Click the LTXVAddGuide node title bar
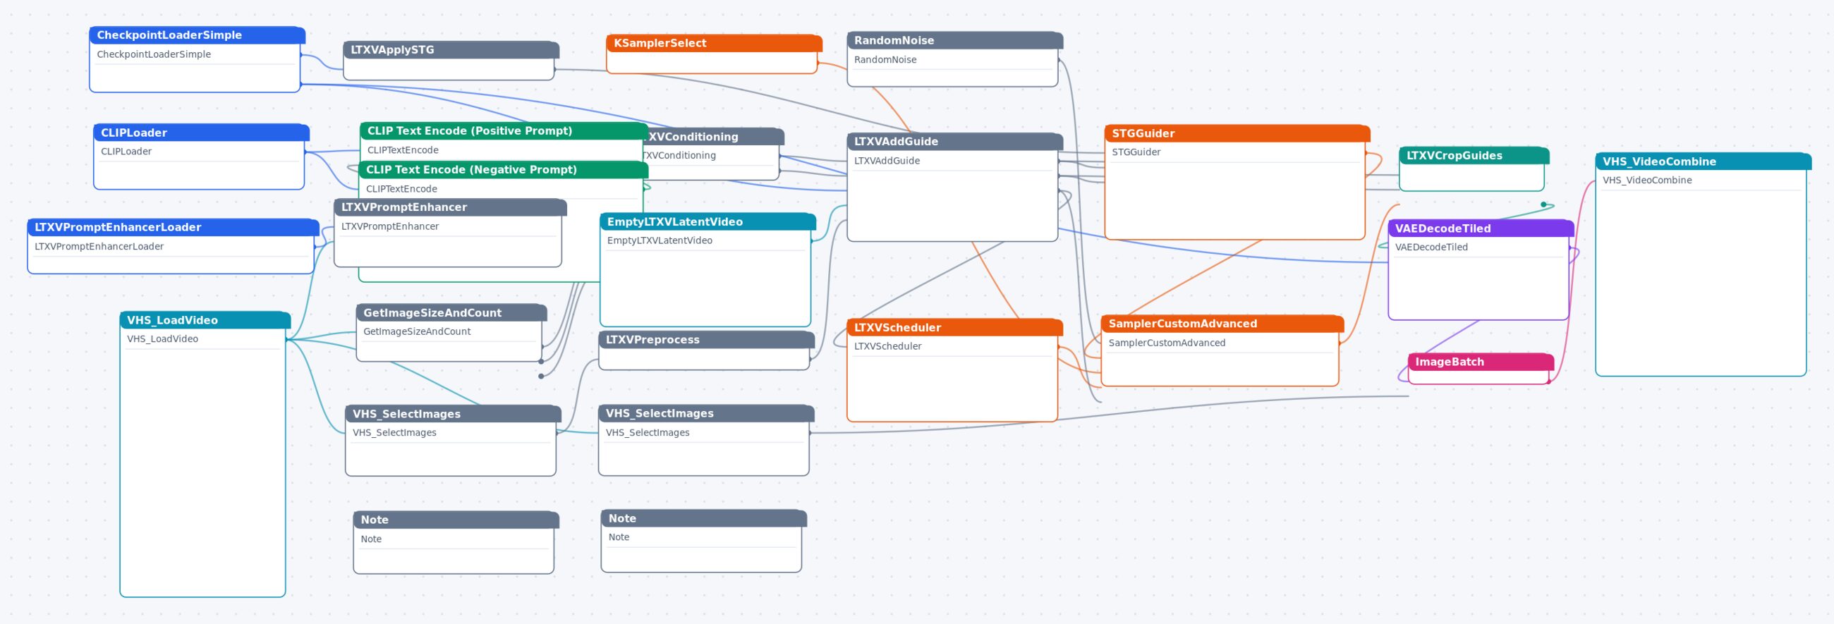The image size is (1834, 624). tap(954, 142)
